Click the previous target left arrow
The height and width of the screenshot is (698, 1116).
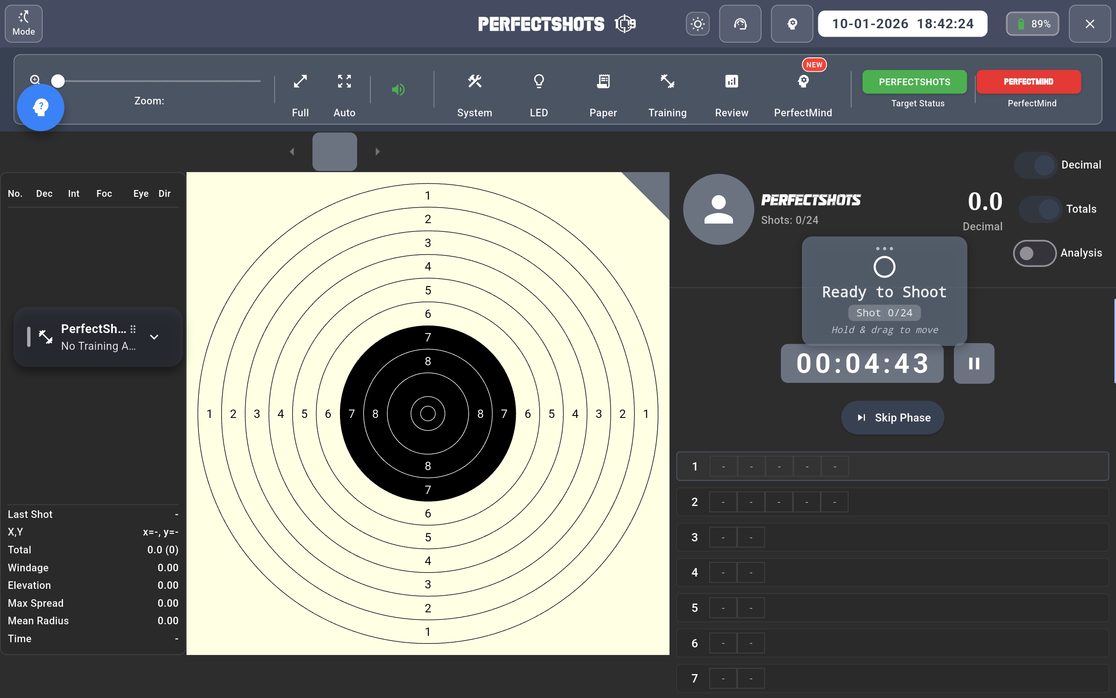[292, 151]
